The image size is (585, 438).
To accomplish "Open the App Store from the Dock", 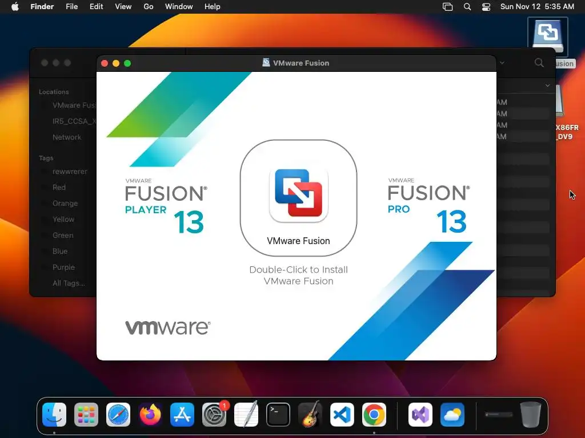I will [x=182, y=415].
